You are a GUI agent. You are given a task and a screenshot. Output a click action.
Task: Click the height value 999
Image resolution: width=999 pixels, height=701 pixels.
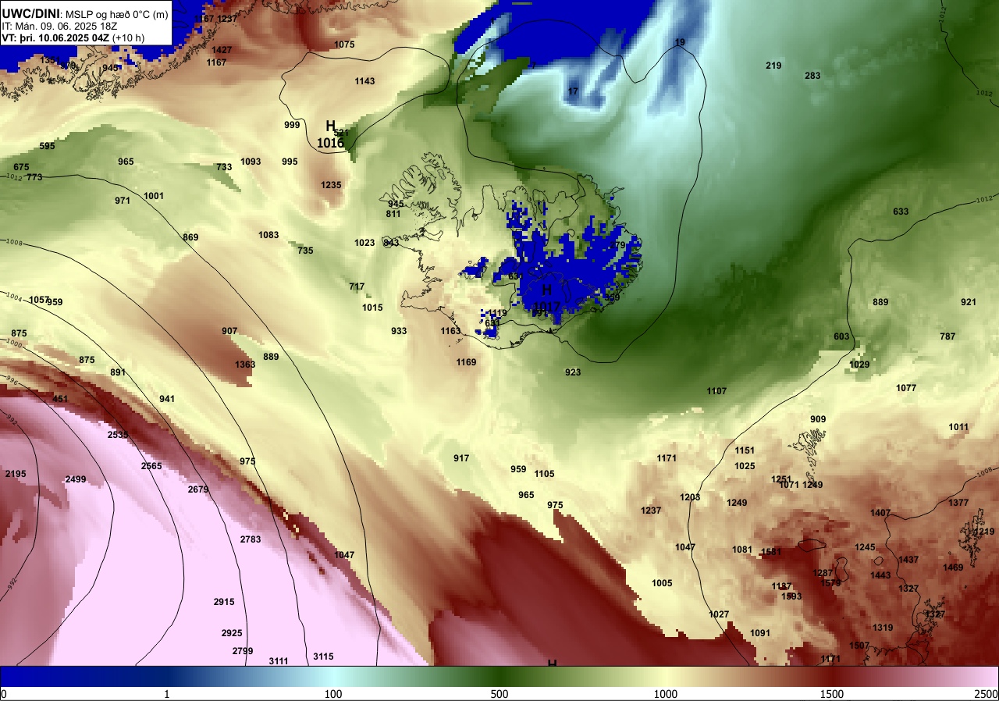click(x=292, y=125)
